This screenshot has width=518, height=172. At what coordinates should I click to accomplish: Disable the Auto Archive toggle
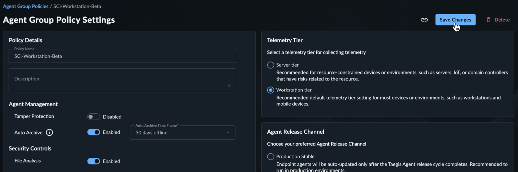click(x=94, y=132)
